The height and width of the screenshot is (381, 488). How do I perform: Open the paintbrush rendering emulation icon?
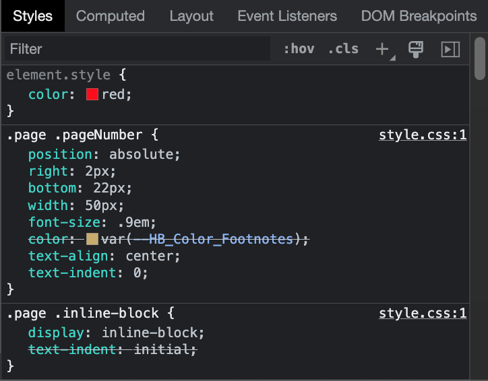tap(416, 49)
